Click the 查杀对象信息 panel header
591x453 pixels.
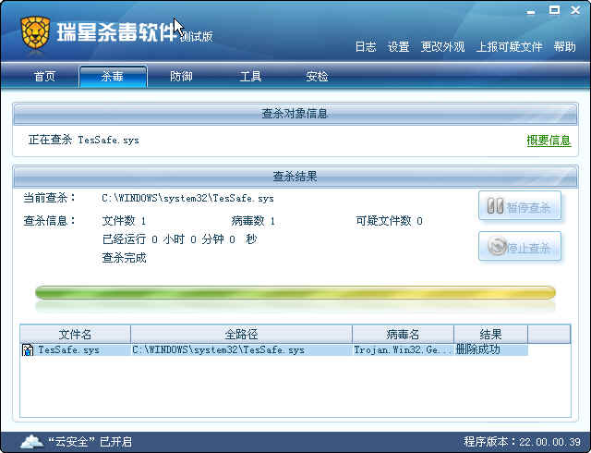tap(295, 114)
